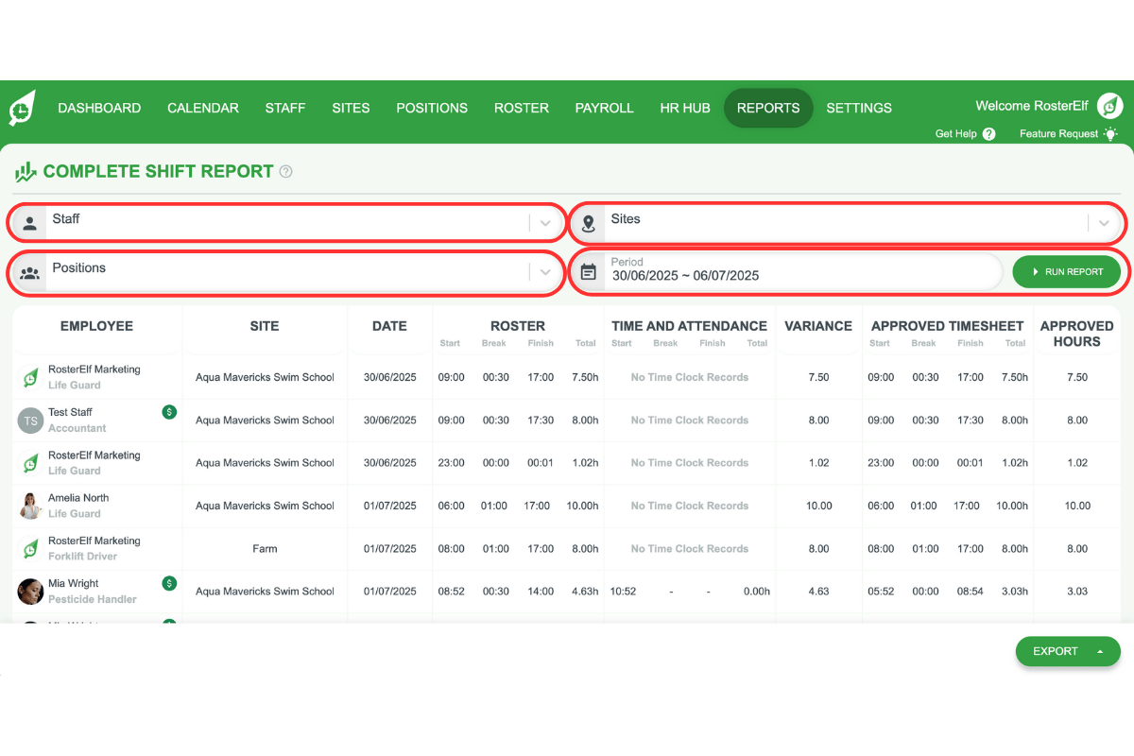1134x756 pixels.
Task: Click the RUN REPORT button
Action: click(1068, 271)
